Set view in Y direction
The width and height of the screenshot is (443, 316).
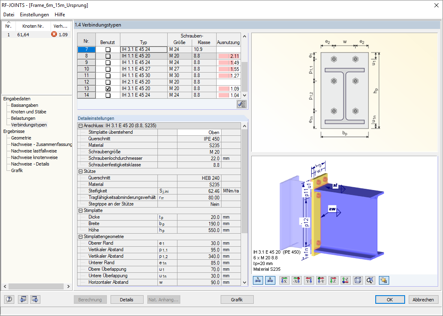309,280
